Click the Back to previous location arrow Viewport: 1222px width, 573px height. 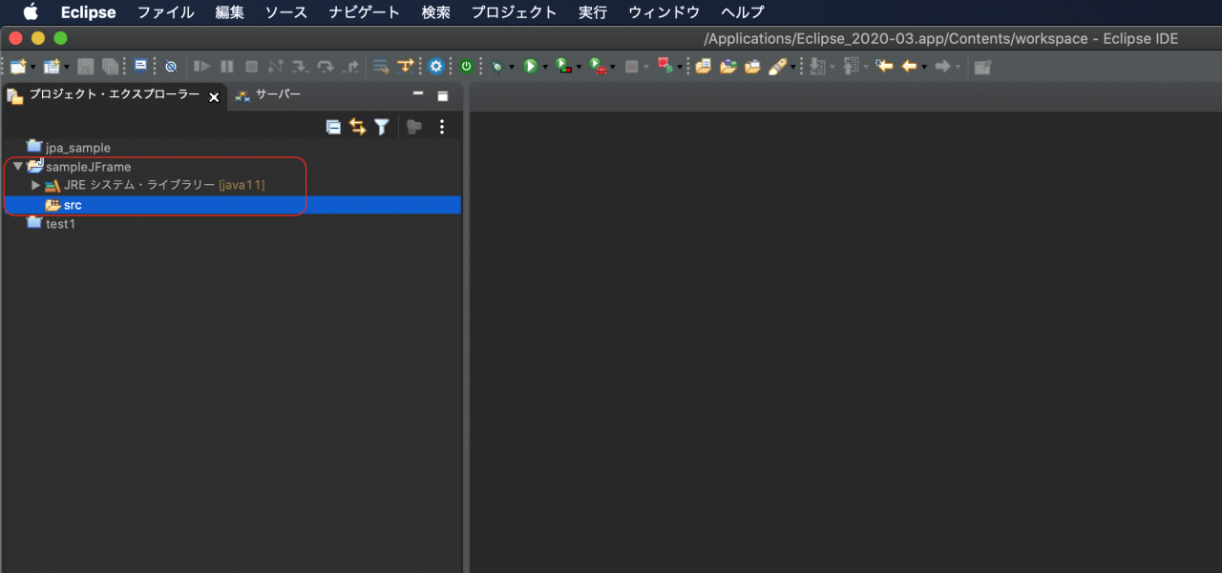[909, 66]
